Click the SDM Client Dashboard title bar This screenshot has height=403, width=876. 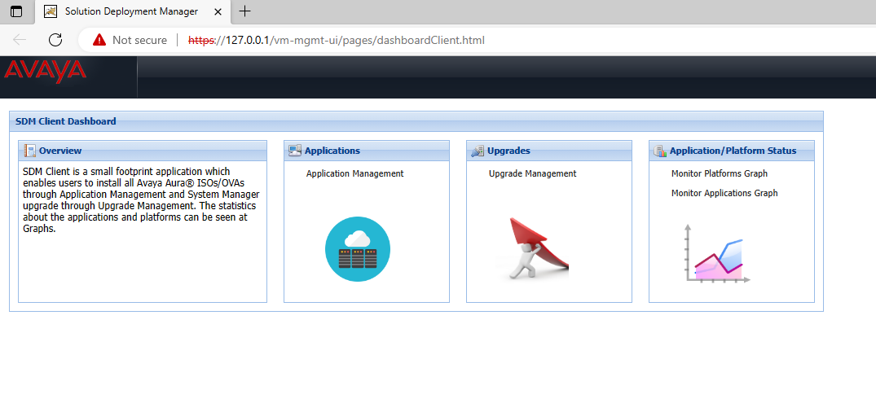tap(416, 121)
